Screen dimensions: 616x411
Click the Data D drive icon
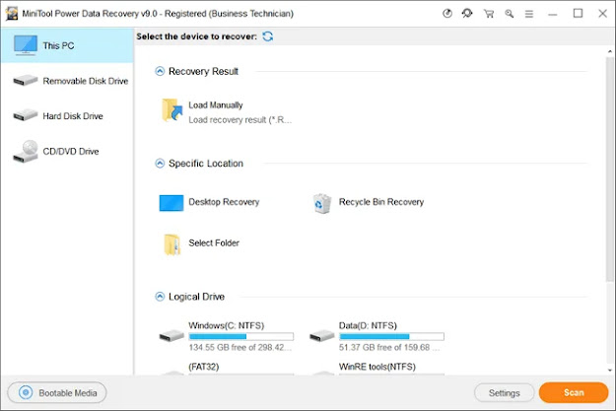tap(321, 336)
